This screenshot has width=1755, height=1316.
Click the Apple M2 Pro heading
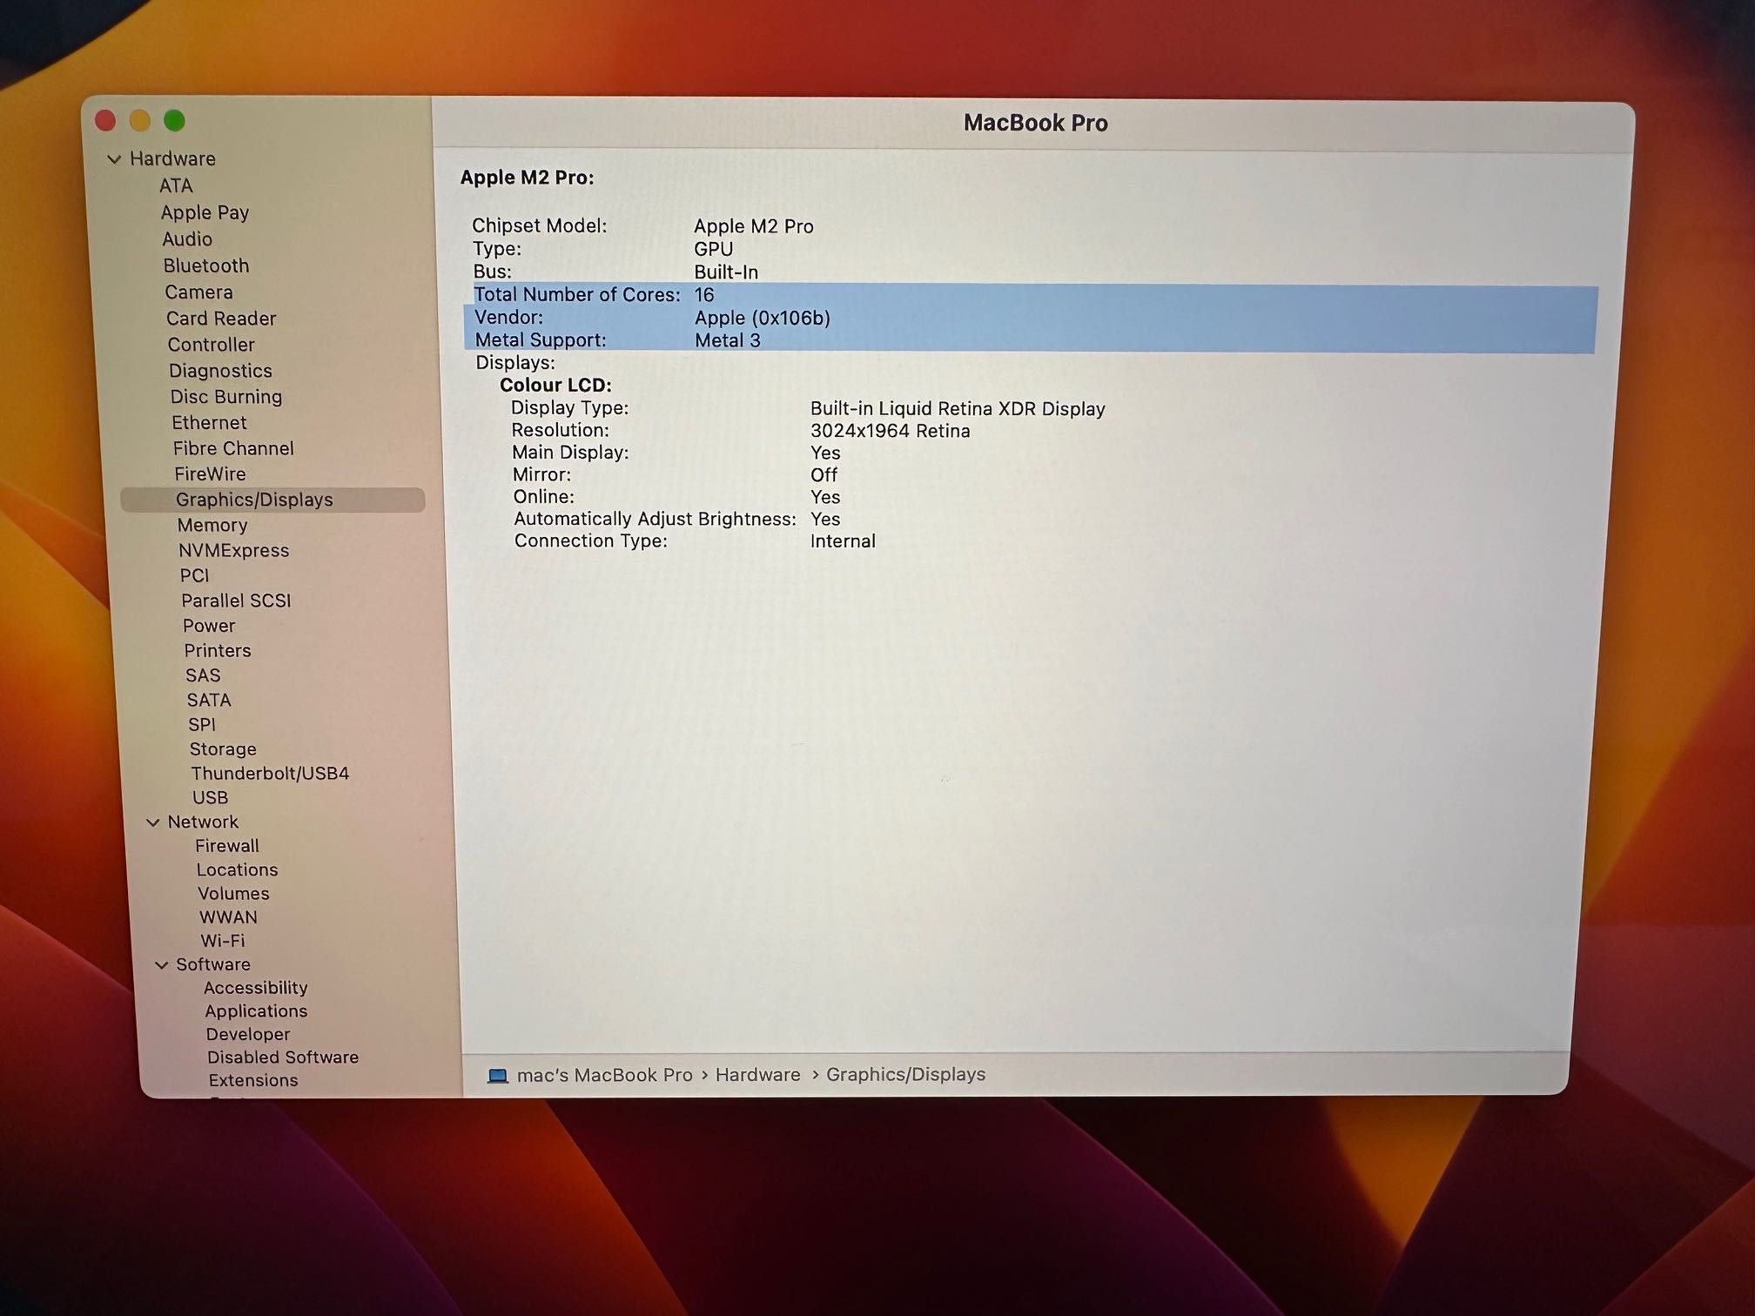click(x=527, y=178)
